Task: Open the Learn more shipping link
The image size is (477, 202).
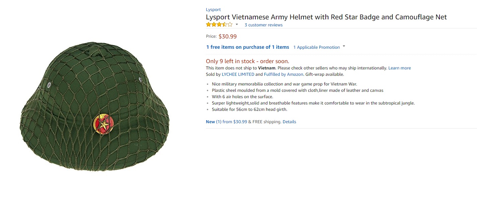Action: click(399, 68)
